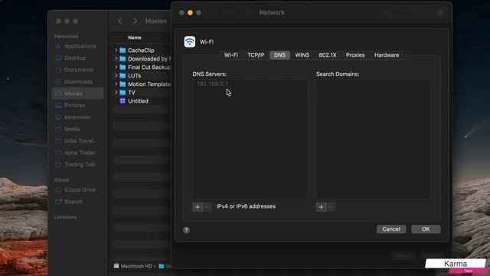
Task: Click Macintosh HD text in path bar
Action: pos(136,266)
